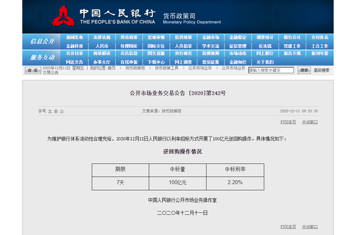Set font size to 大

click(50, 111)
